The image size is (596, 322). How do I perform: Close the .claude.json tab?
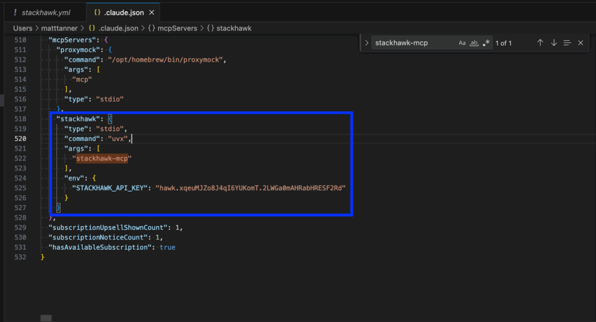pyautogui.click(x=151, y=12)
